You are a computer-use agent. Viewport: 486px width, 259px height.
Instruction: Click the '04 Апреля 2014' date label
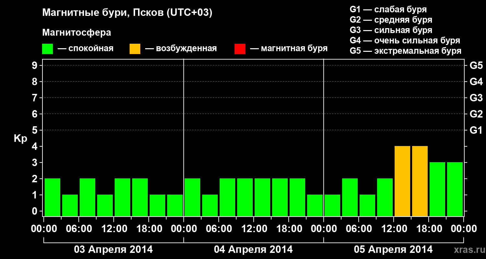253,249
